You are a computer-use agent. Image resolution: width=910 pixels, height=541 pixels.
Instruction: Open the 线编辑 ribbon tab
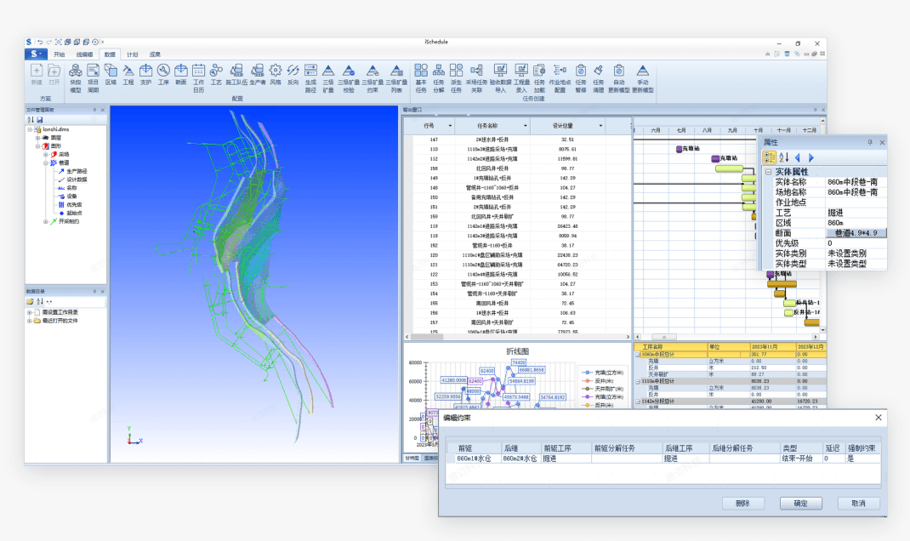click(x=85, y=54)
